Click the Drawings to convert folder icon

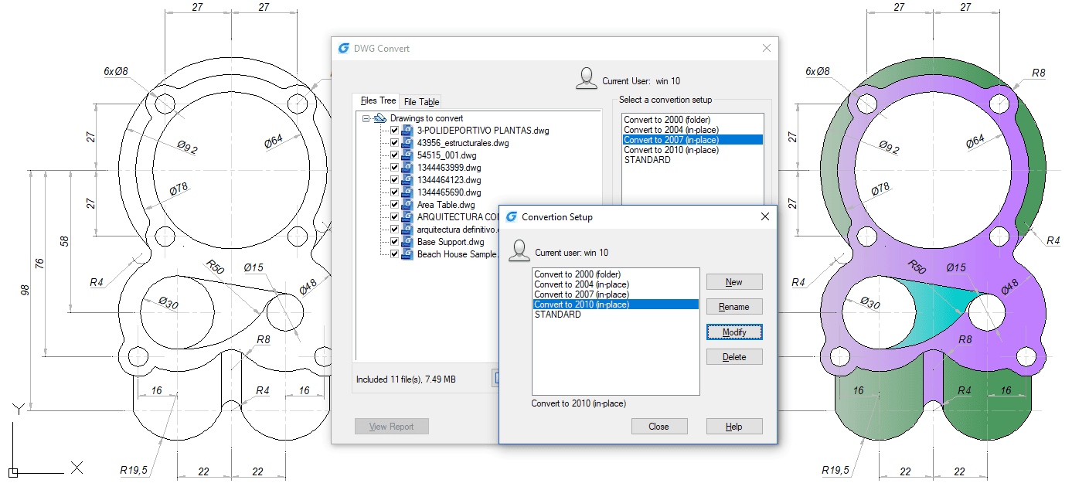pos(379,118)
